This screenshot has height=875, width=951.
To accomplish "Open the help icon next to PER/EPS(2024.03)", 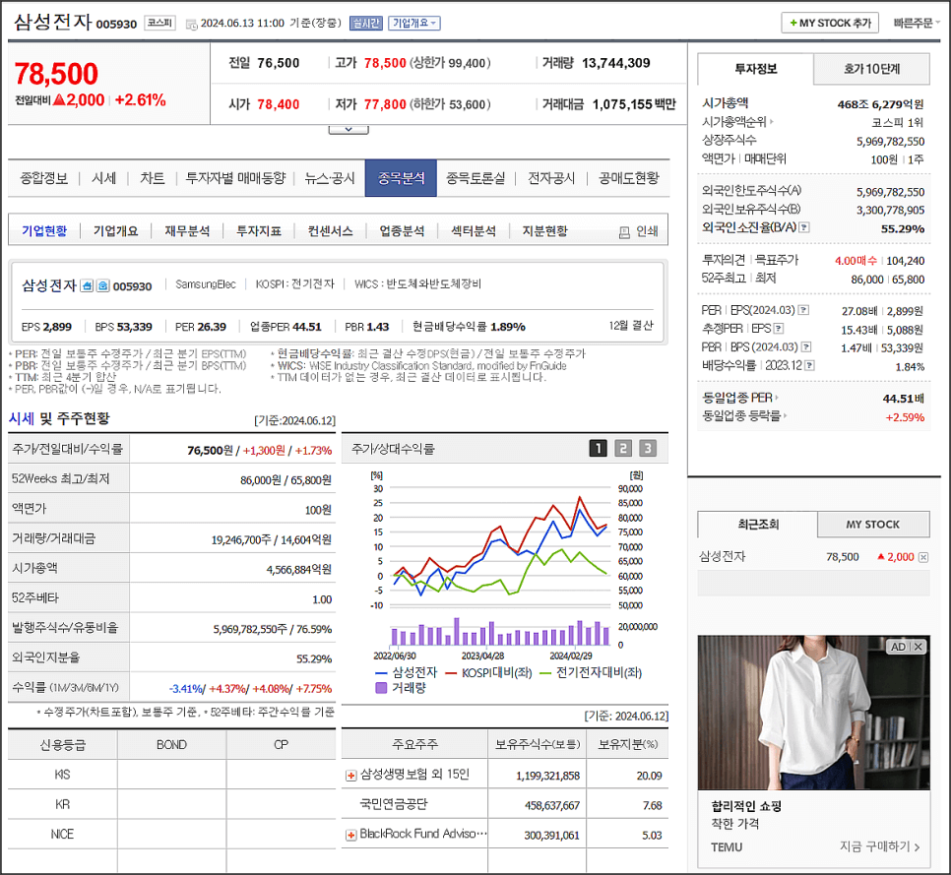I will tap(803, 310).
